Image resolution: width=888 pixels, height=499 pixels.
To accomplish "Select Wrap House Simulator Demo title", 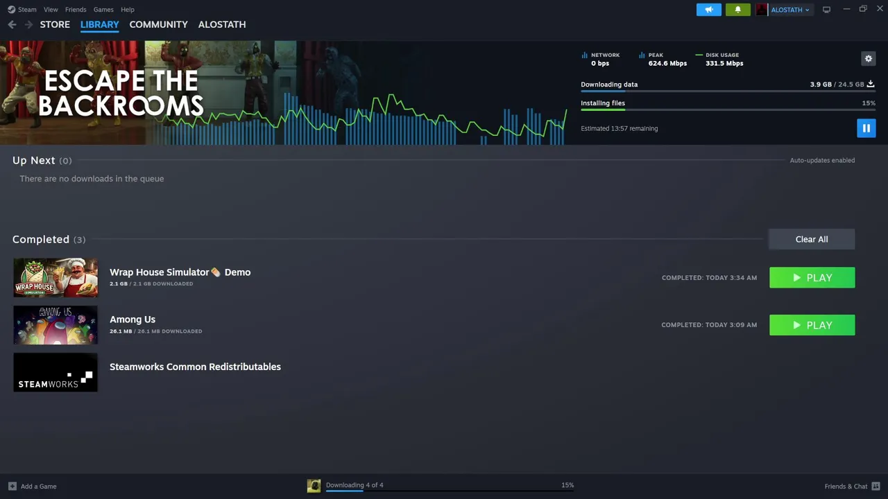I will (180, 272).
